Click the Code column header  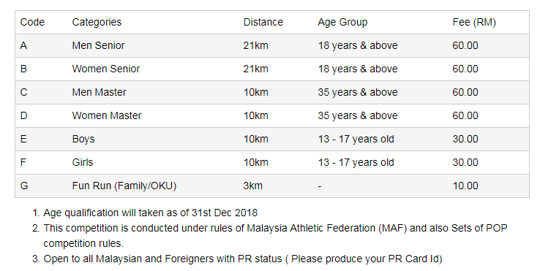pyautogui.click(x=32, y=23)
